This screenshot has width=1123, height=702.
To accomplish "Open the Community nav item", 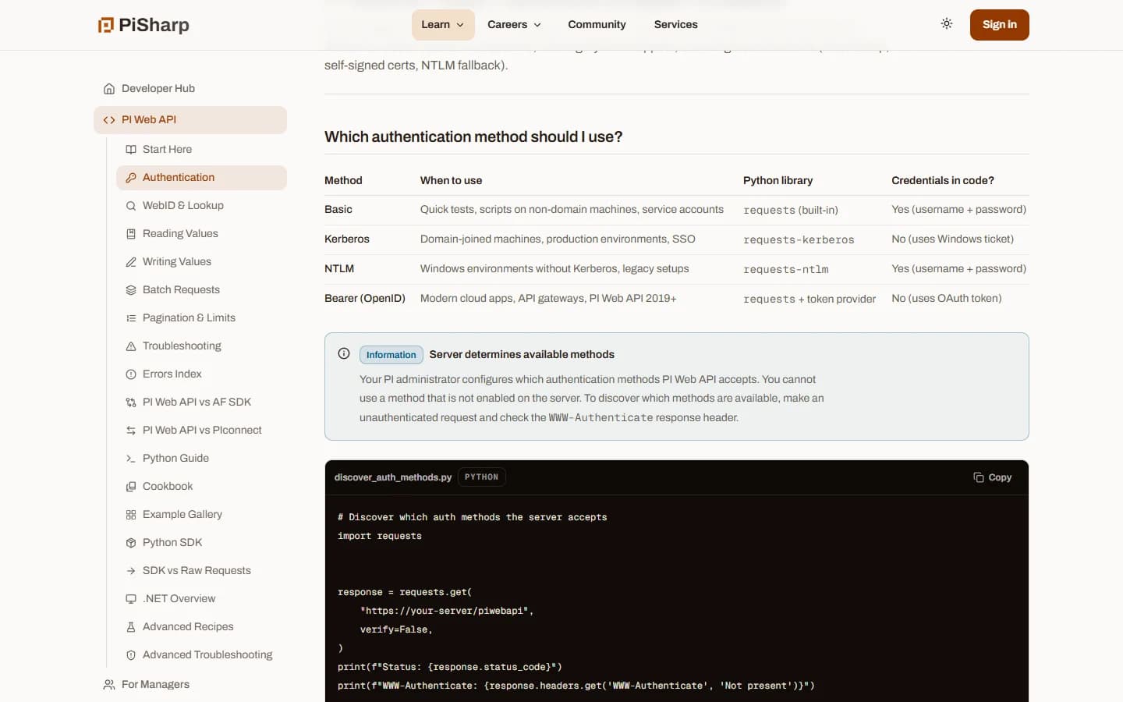I will 597,25.
